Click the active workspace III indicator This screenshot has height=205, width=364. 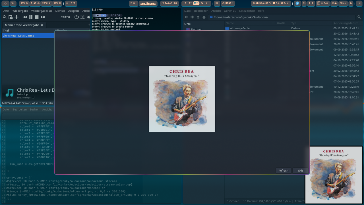pyautogui.click(x=196, y=3)
